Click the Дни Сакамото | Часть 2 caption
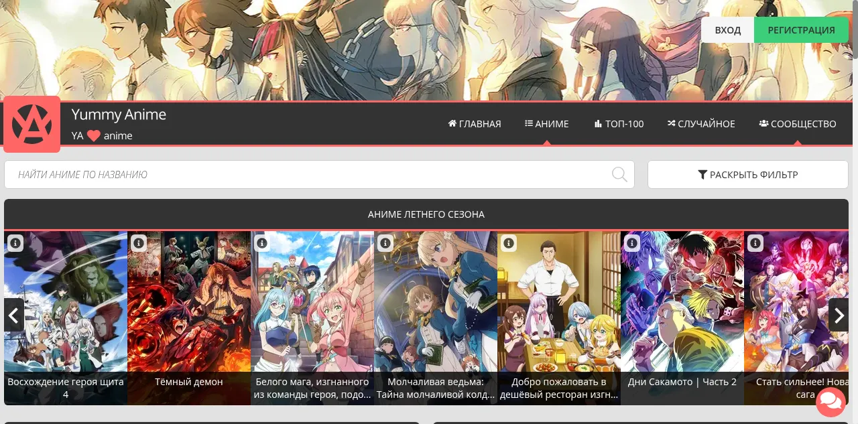The height and width of the screenshot is (424, 858). 682,382
